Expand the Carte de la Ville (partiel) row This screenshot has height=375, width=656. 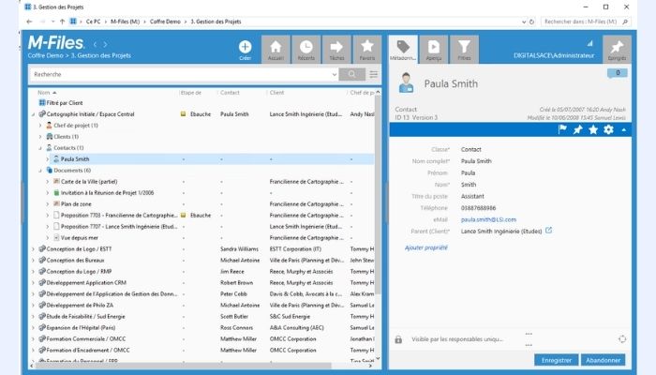(x=47, y=182)
